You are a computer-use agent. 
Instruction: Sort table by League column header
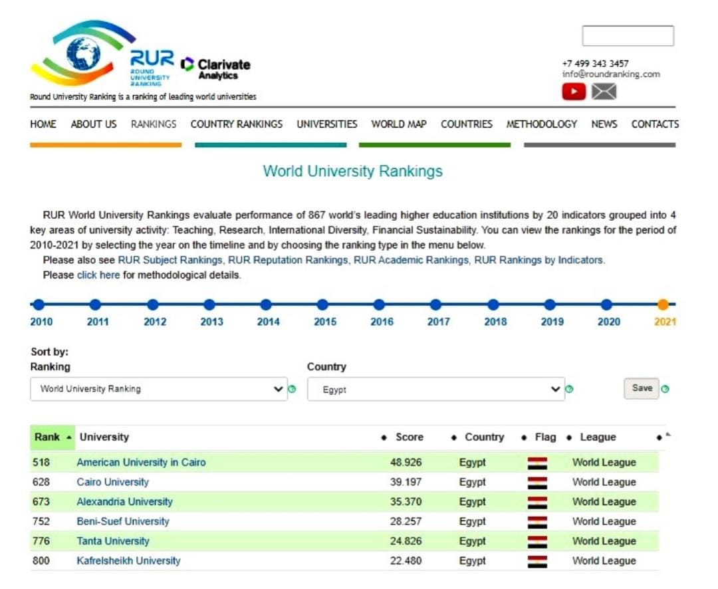coord(597,437)
